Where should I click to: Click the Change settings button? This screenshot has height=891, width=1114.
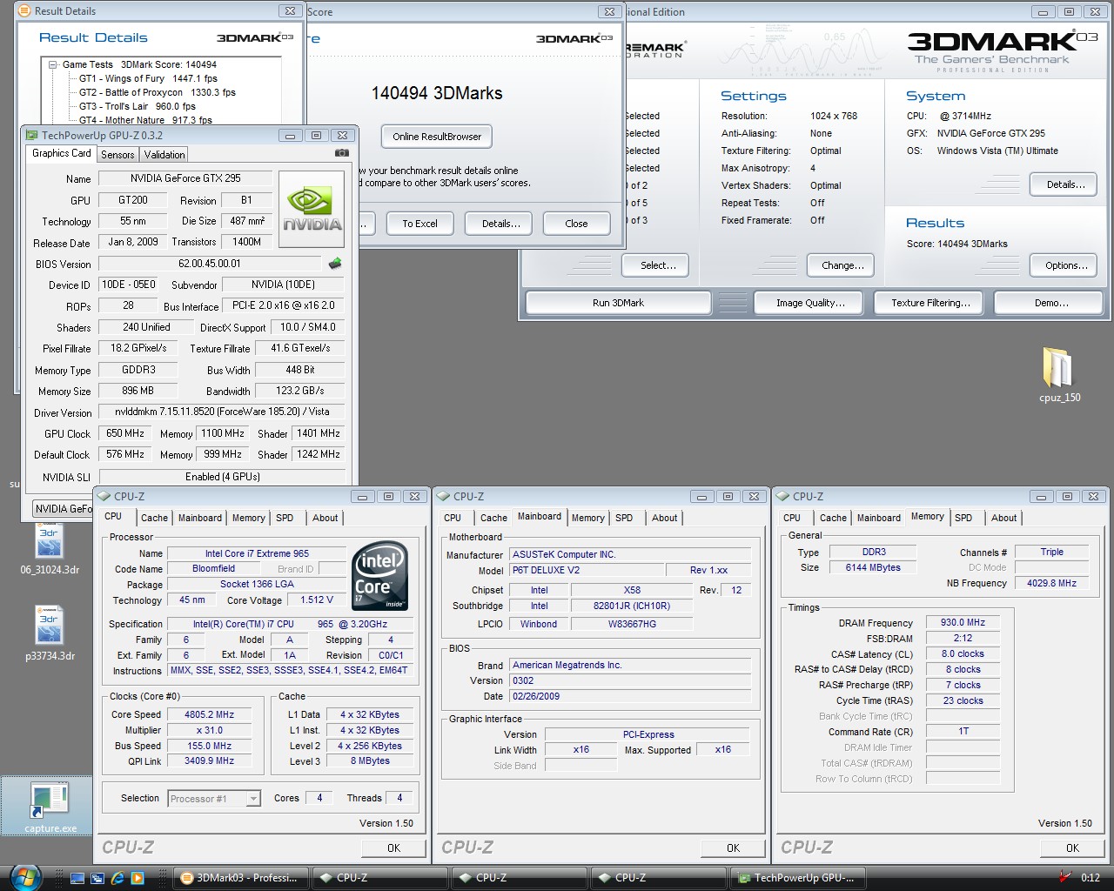[842, 265]
